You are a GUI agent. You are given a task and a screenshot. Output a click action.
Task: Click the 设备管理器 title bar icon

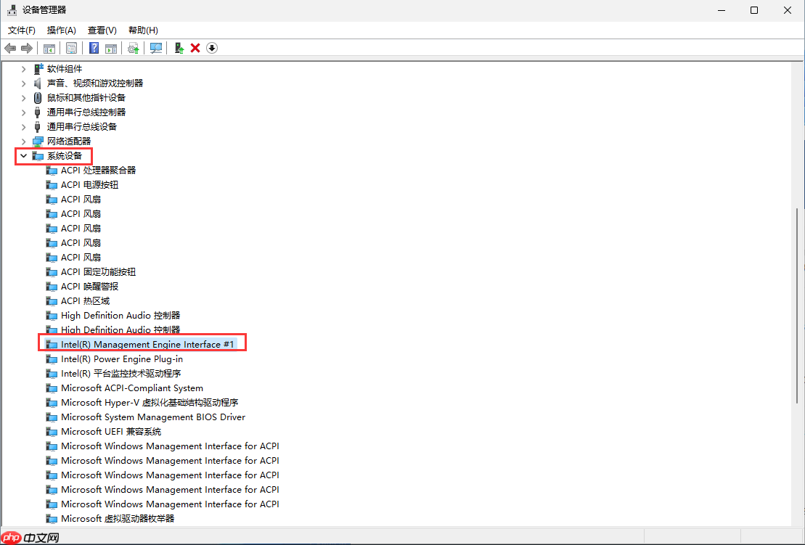pos(12,10)
